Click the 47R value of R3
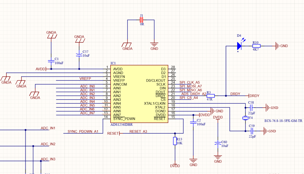Viewport: 304px width, 174px height. pos(210,99)
